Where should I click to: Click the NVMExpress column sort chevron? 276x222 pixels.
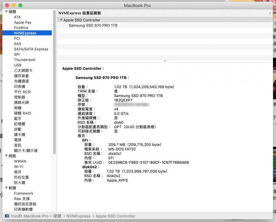click(270, 13)
